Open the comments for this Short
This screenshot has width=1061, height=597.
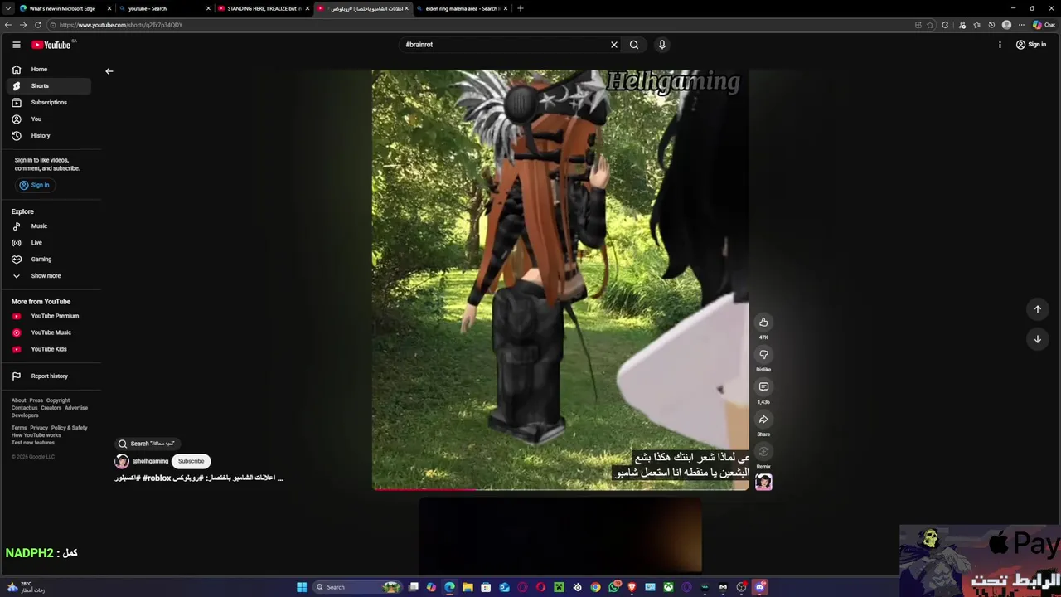coord(763,387)
